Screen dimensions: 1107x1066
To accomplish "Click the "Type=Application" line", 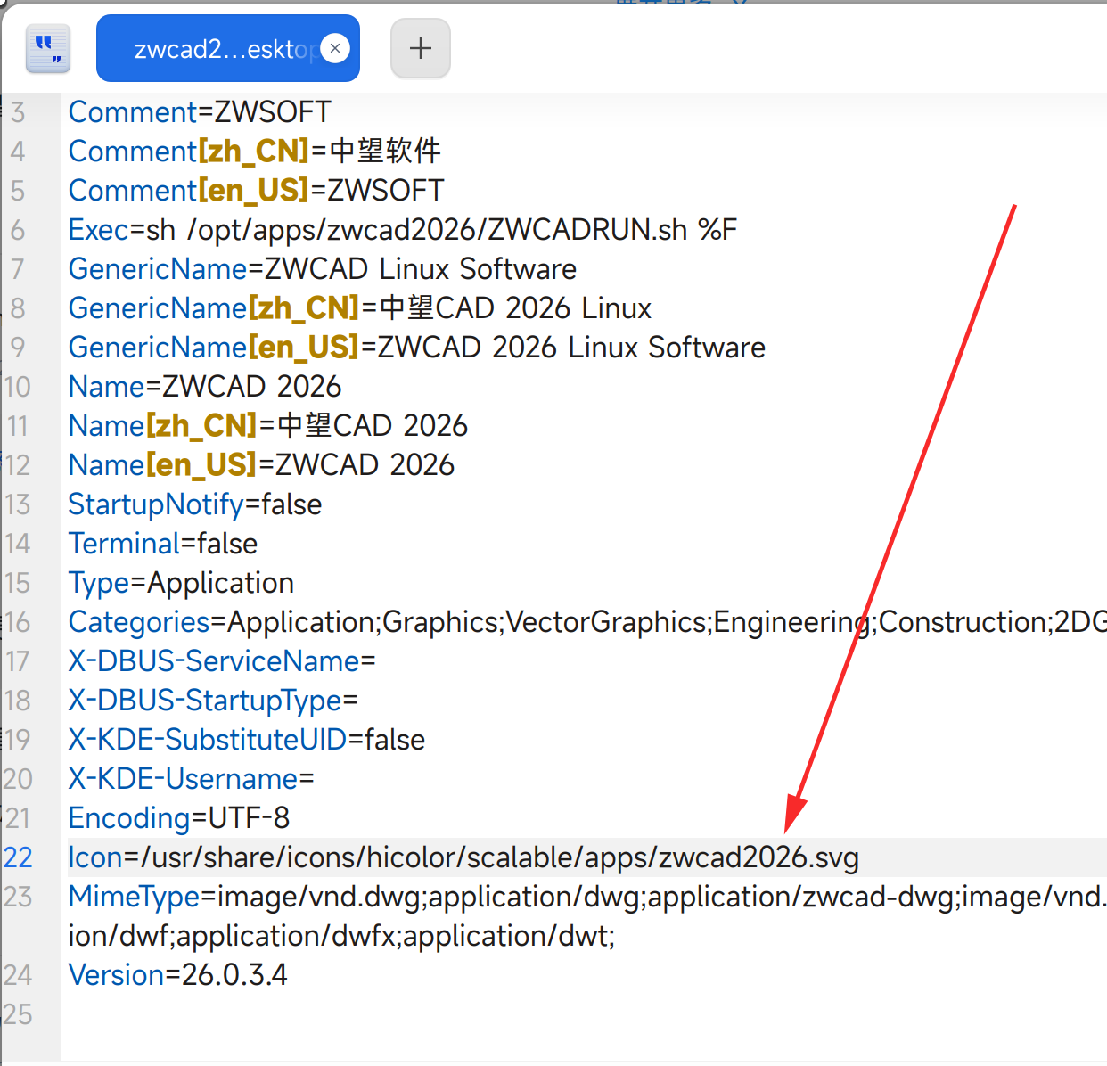I will click(x=181, y=583).
